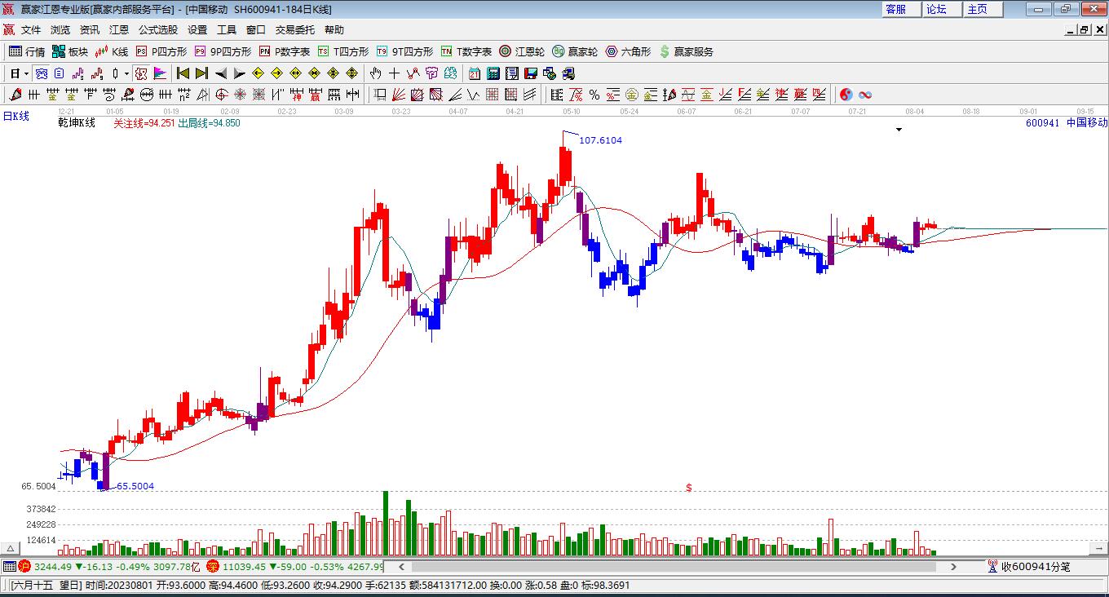The height and width of the screenshot is (597, 1109).
Task: Select the percent (%) drawing tool
Action: [x=594, y=95]
